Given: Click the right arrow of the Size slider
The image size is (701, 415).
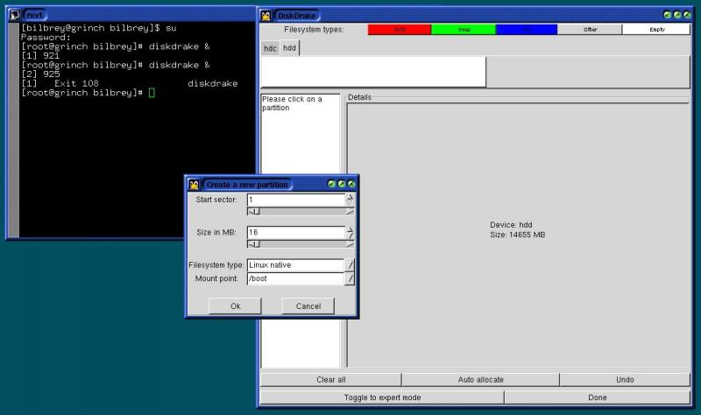Looking at the screenshot, I should point(350,244).
